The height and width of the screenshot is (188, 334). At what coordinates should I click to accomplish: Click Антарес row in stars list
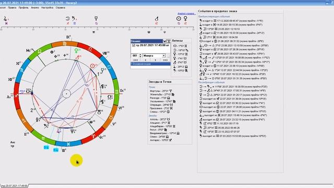coord(161,140)
